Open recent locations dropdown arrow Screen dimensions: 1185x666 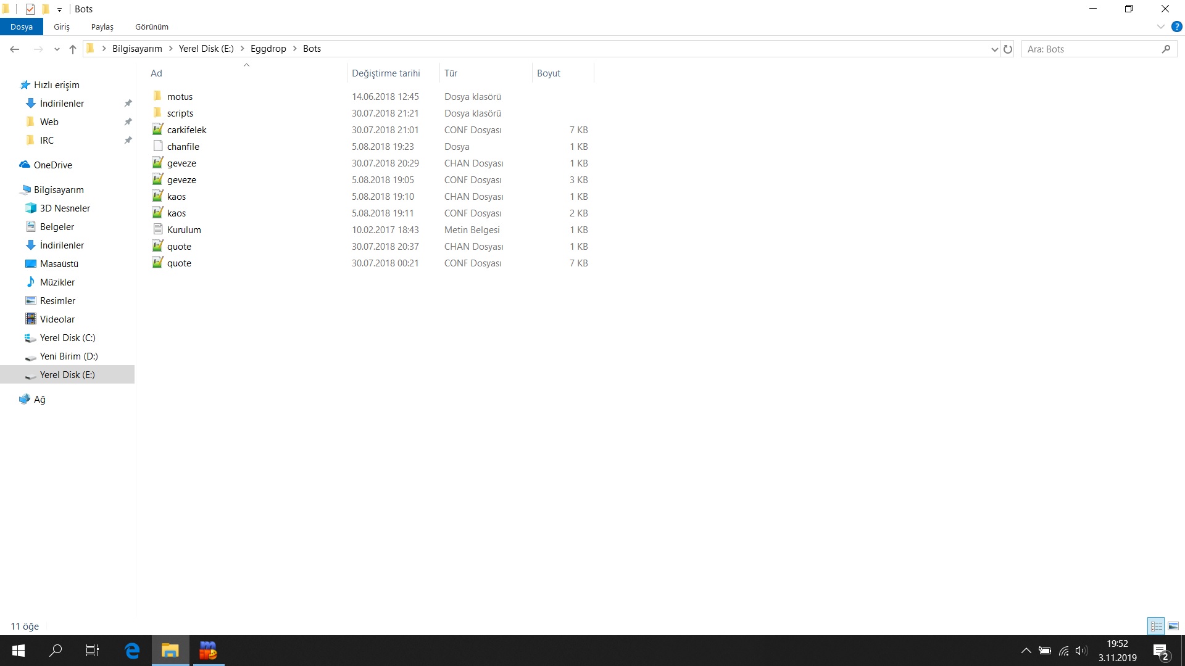pyautogui.click(x=57, y=49)
